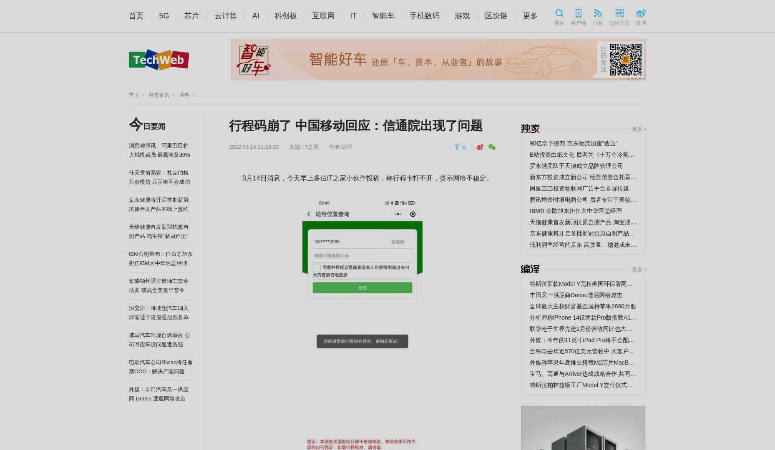Viewport: 775px width, 450px height.
Task: Open 特斯拉柏林超级工厂Model Y交付仪式
Action: [x=581, y=385]
